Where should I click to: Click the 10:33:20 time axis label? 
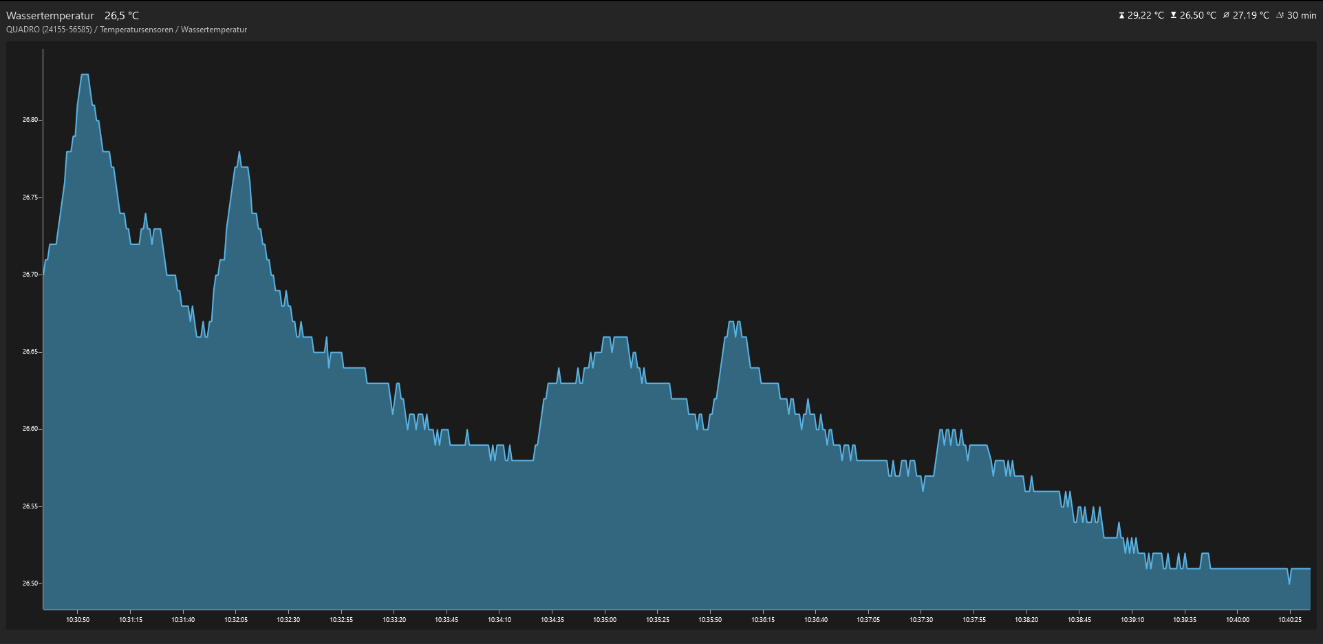pyautogui.click(x=394, y=620)
